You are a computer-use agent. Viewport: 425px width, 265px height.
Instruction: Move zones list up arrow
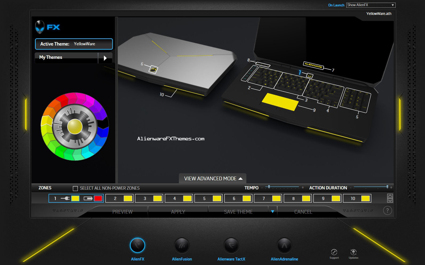(390, 196)
